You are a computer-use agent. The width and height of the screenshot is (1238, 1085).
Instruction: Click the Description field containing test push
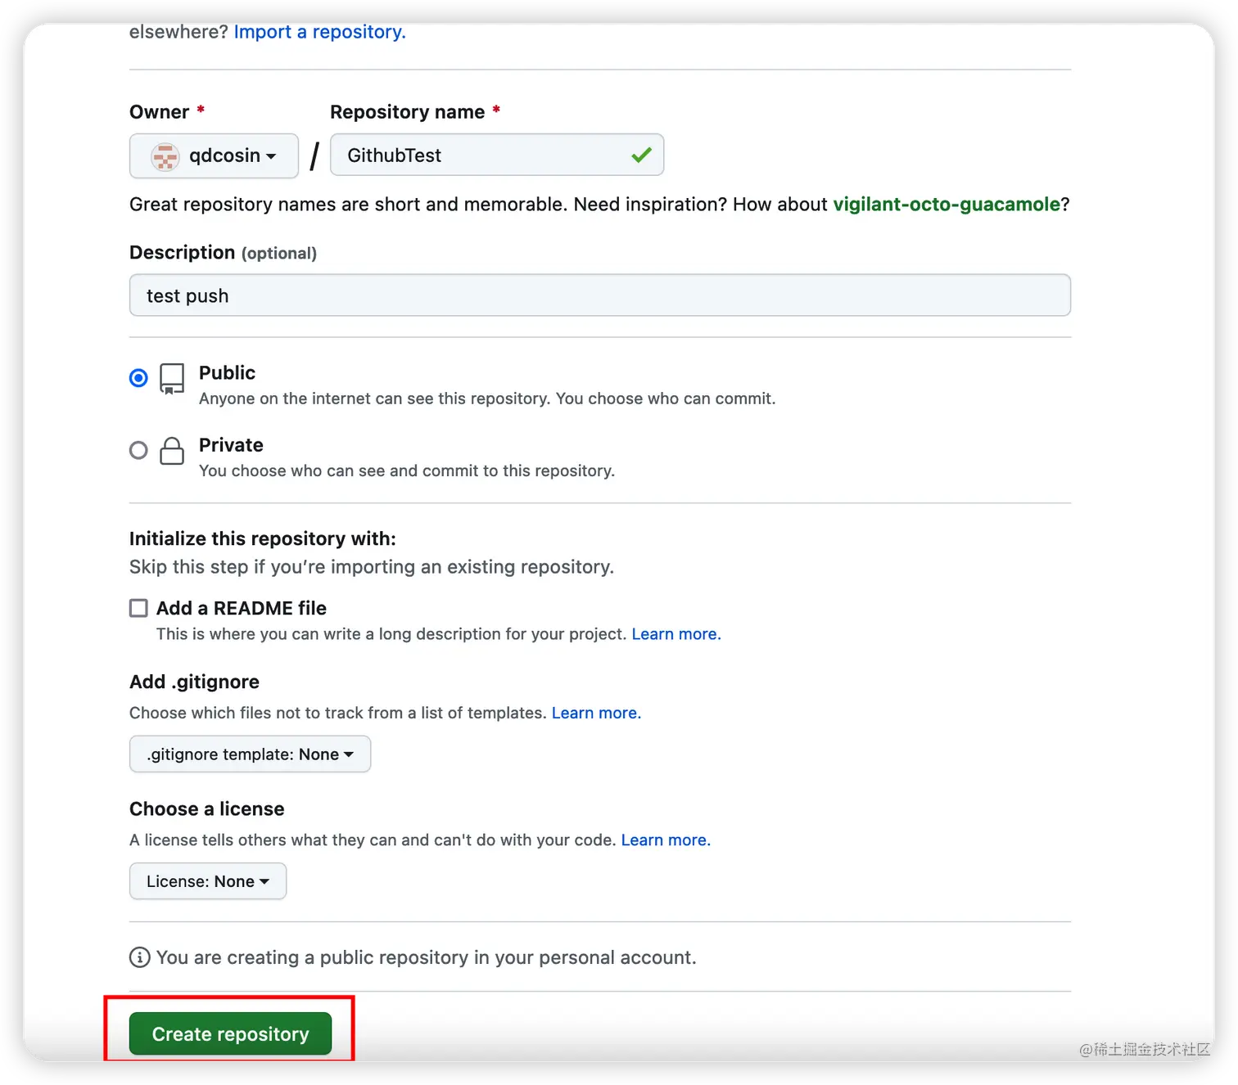coord(600,295)
